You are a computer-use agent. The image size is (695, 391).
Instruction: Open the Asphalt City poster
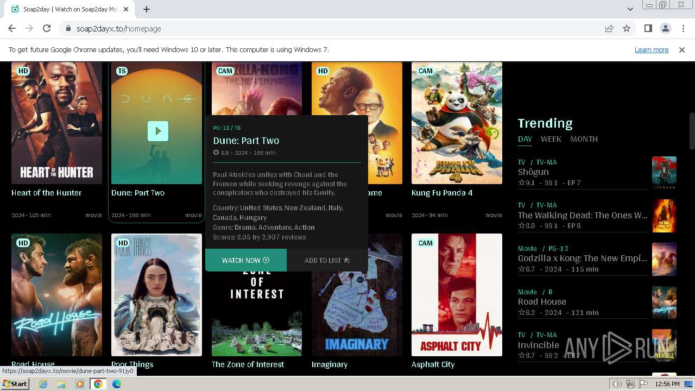click(457, 295)
